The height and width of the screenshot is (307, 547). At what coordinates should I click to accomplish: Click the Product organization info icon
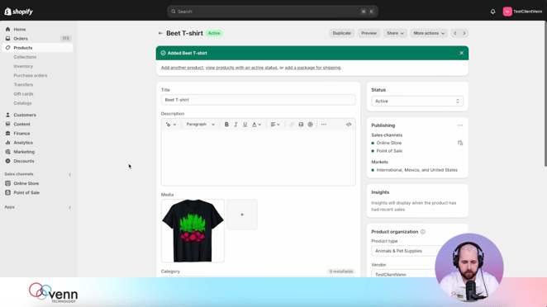[423, 232]
